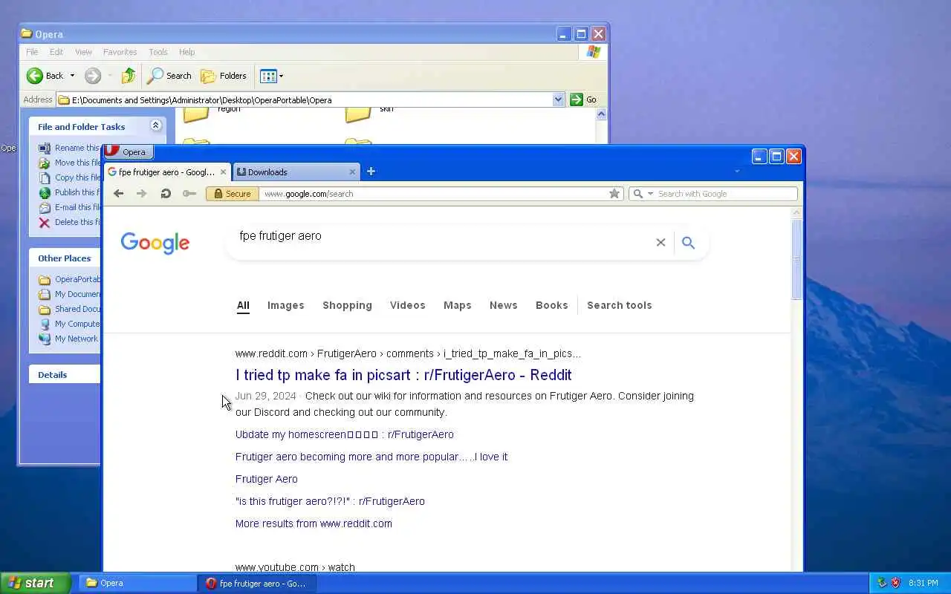Toggle Folders pane in Explorer
The height and width of the screenshot is (594, 951).
pyautogui.click(x=224, y=76)
